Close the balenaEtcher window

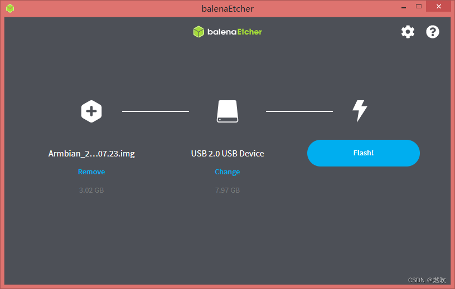[x=438, y=6]
